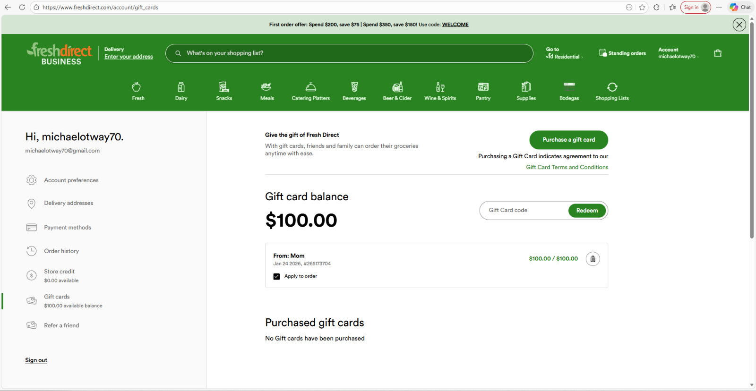Click the search magnifier icon
Image resolution: width=756 pixels, height=391 pixels.
(178, 53)
